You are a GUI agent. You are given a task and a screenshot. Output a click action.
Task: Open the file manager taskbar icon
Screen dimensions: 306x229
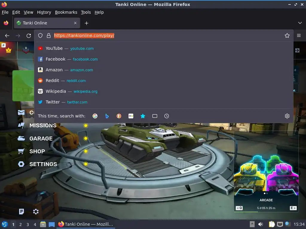coord(43,224)
